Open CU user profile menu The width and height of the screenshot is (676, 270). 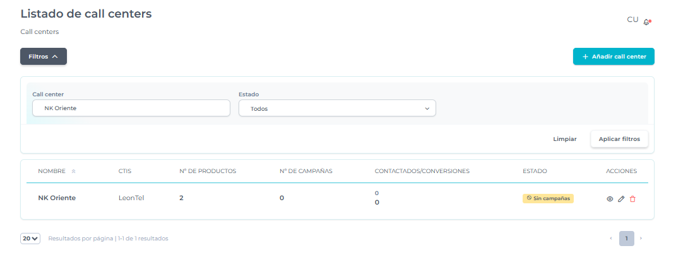[632, 20]
